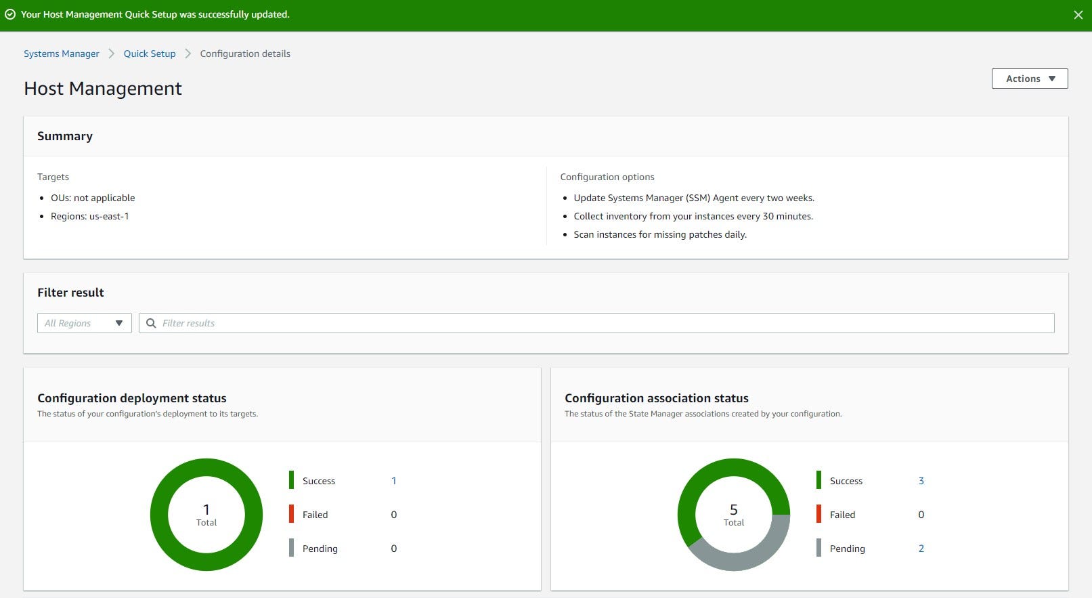Click the Filter result heading
The height and width of the screenshot is (598, 1092).
pyautogui.click(x=70, y=293)
